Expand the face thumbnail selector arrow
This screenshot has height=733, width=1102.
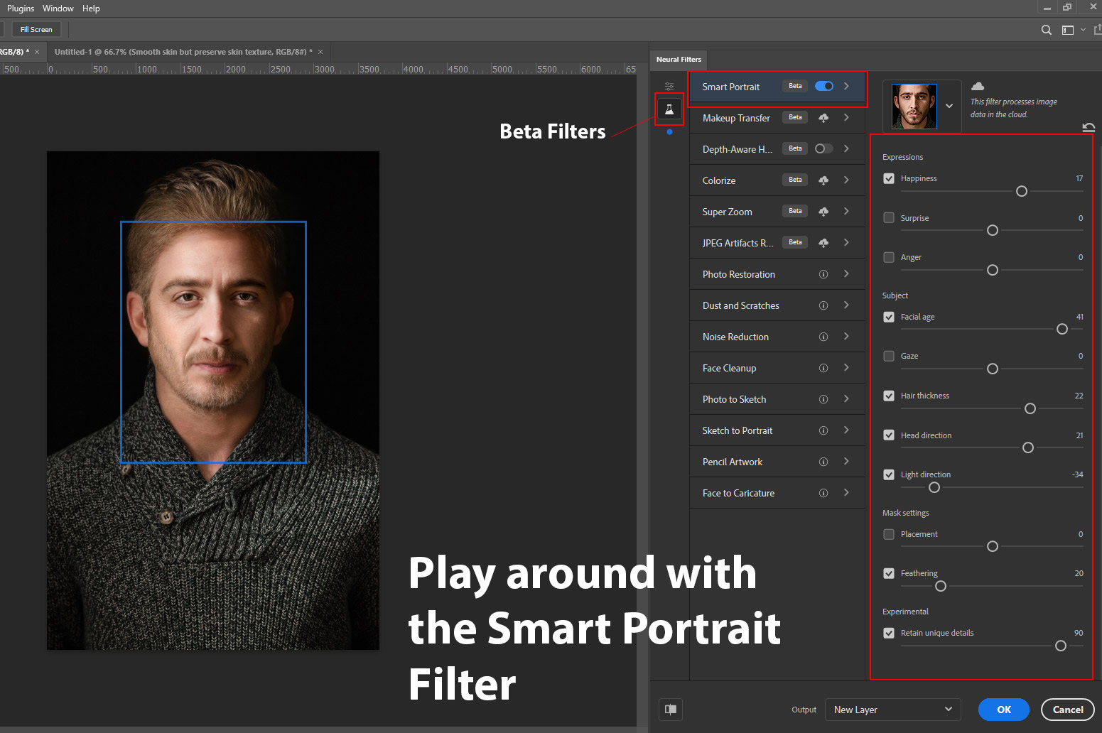pyautogui.click(x=949, y=106)
